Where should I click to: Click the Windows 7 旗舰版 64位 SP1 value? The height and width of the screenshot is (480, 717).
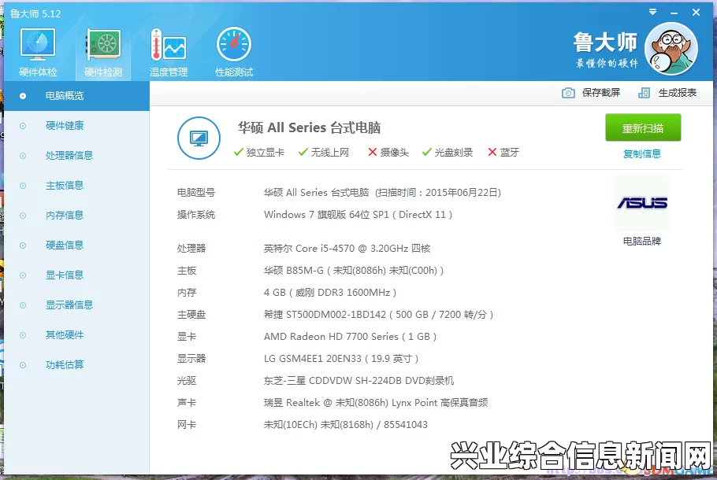coord(358,215)
